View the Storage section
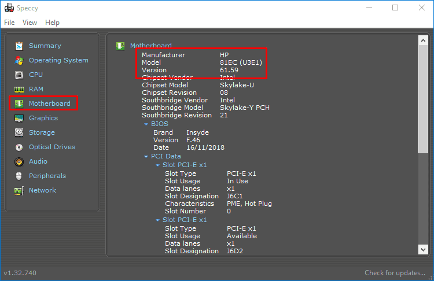The height and width of the screenshot is (281, 434). click(x=42, y=132)
